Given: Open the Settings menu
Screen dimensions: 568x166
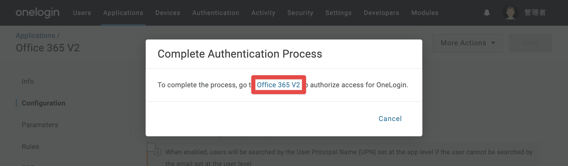Looking at the screenshot, I should coord(338,13).
